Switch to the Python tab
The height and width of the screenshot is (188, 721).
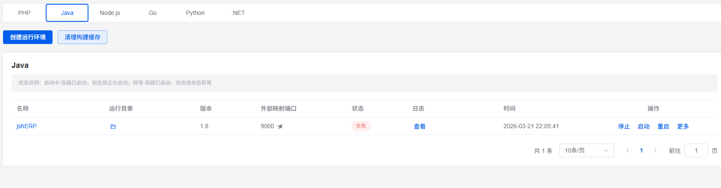[195, 13]
